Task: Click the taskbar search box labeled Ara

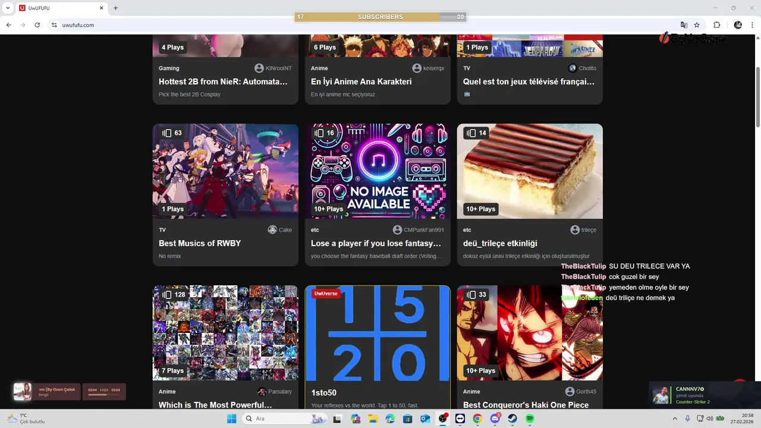Action: (285, 418)
